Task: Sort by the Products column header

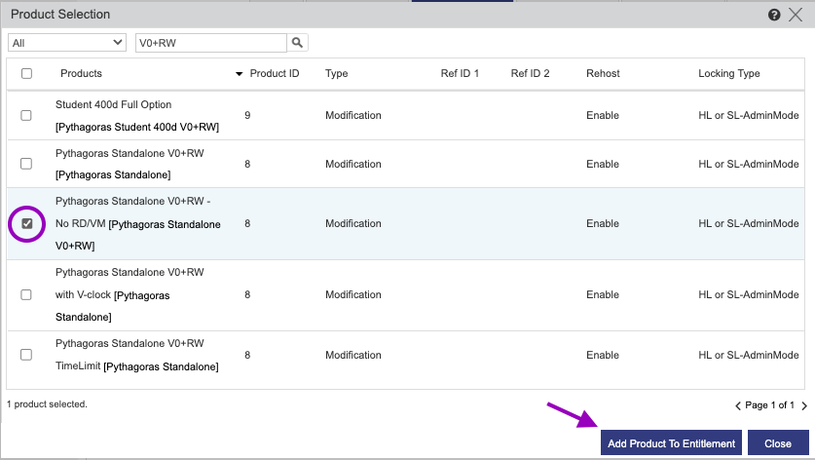Action: [x=81, y=73]
